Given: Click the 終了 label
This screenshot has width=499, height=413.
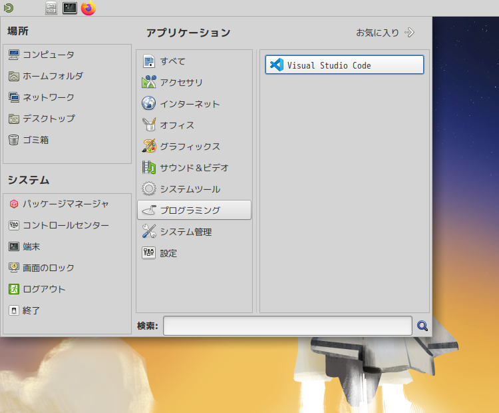Looking at the screenshot, I should point(31,310).
